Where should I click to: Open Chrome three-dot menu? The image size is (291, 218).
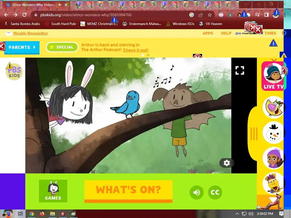pyautogui.click(x=285, y=15)
